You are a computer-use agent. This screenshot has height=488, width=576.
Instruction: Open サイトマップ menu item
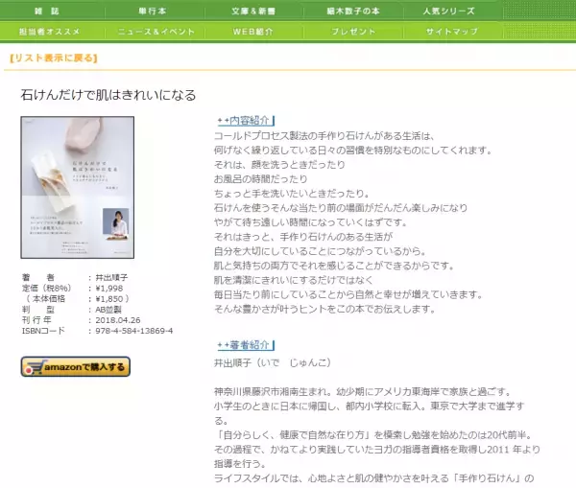[x=452, y=32]
